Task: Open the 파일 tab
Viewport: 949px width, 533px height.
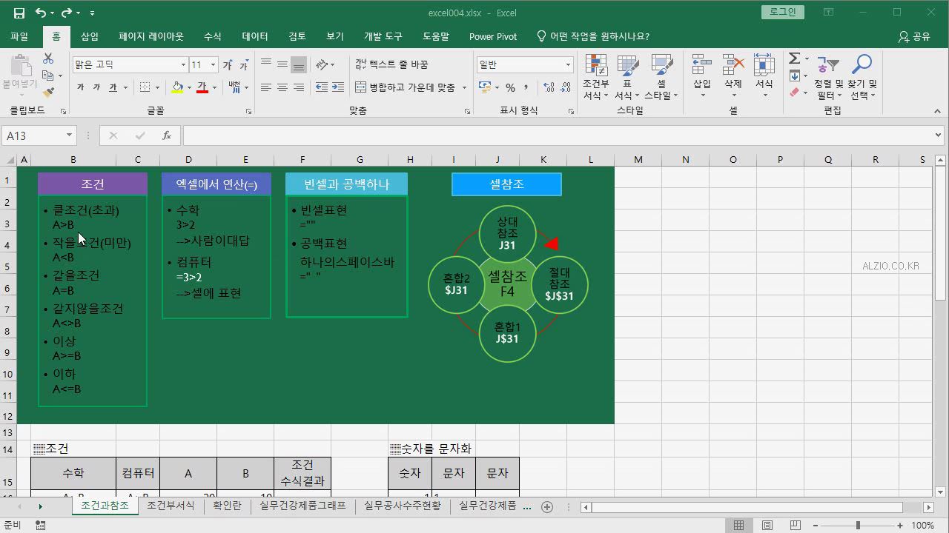Action: coord(19,36)
